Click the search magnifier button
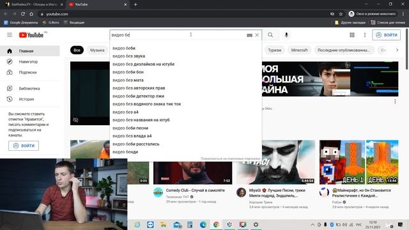Image resolution: width=409 pixels, height=230 pixels. pos(270,35)
